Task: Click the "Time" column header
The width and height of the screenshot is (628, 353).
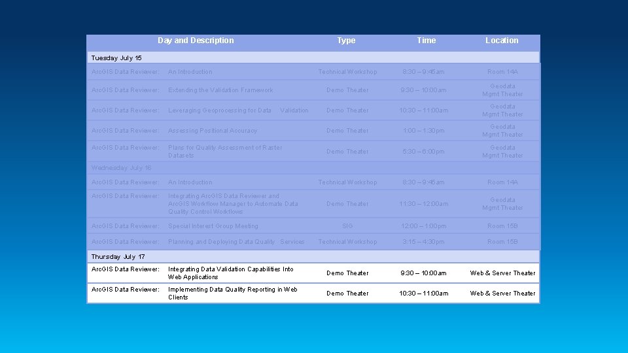Action: (426, 41)
